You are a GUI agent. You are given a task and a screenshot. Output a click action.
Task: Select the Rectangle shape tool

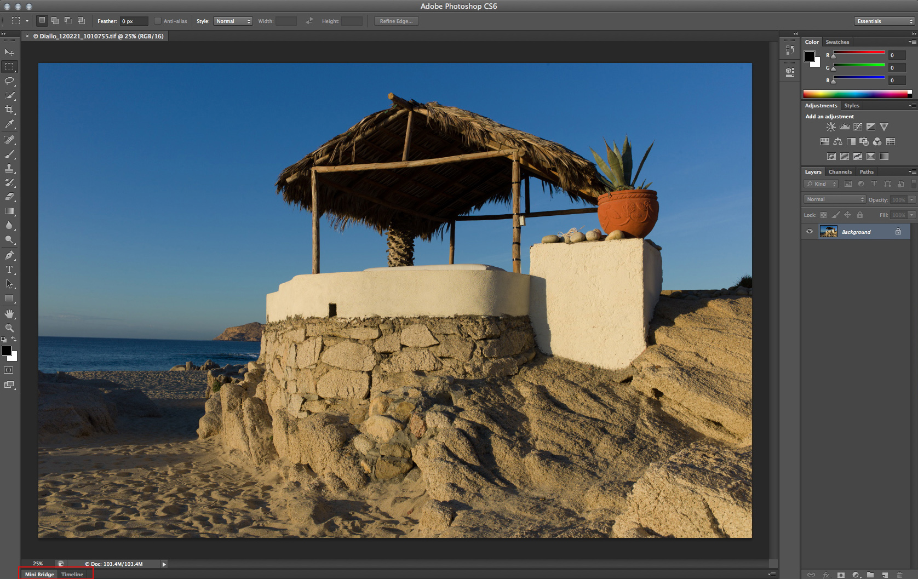pyautogui.click(x=9, y=299)
